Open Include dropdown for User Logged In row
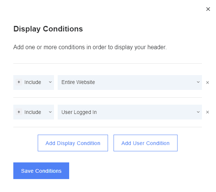216x192 pixels. [34, 112]
